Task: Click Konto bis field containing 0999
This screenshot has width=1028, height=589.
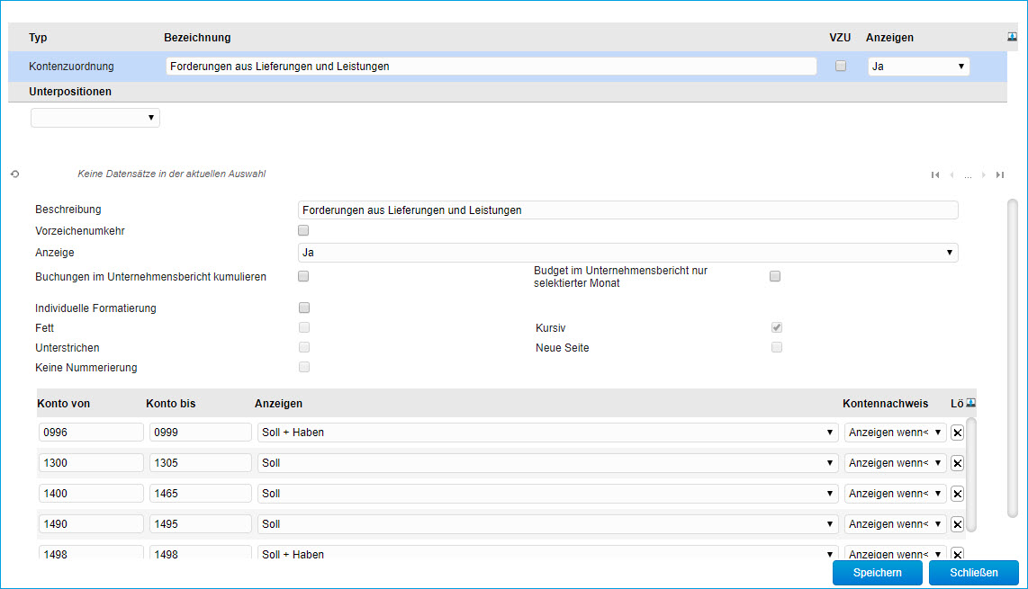Action: coord(201,433)
